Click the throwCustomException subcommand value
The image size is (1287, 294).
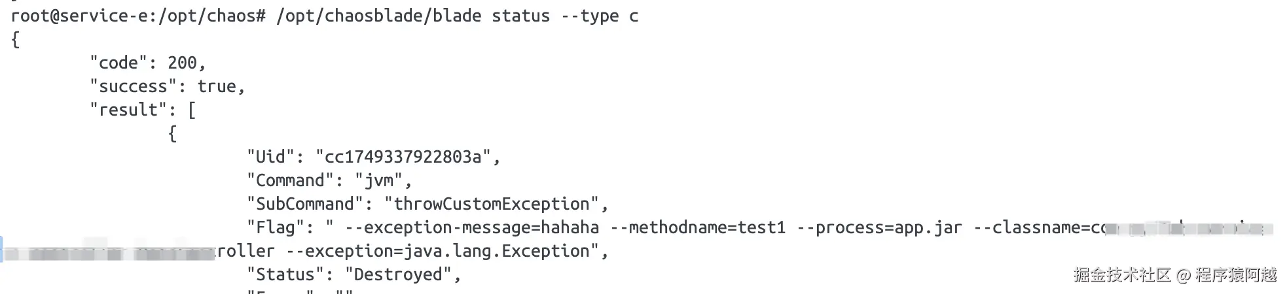[x=492, y=204]
